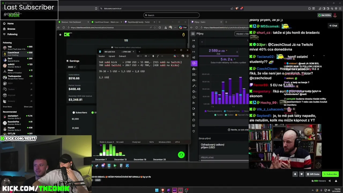Open Copilot Chat in the browser toolbar
The width and height of the screenshot is (343, 193).
[x=183, y=27]
